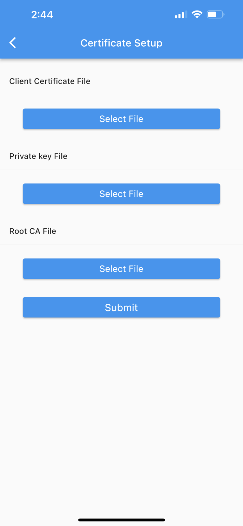Tap the divider under Client Certificate section
The height and width of the screenshot is (526, 243).
(x=121, y=94)
